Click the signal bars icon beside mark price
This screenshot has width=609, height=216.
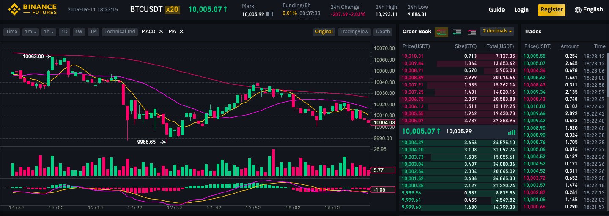(x=511, y=132)
